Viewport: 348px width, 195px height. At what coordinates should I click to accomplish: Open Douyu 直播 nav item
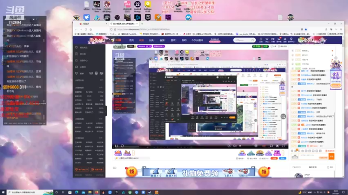click(141, 40)
